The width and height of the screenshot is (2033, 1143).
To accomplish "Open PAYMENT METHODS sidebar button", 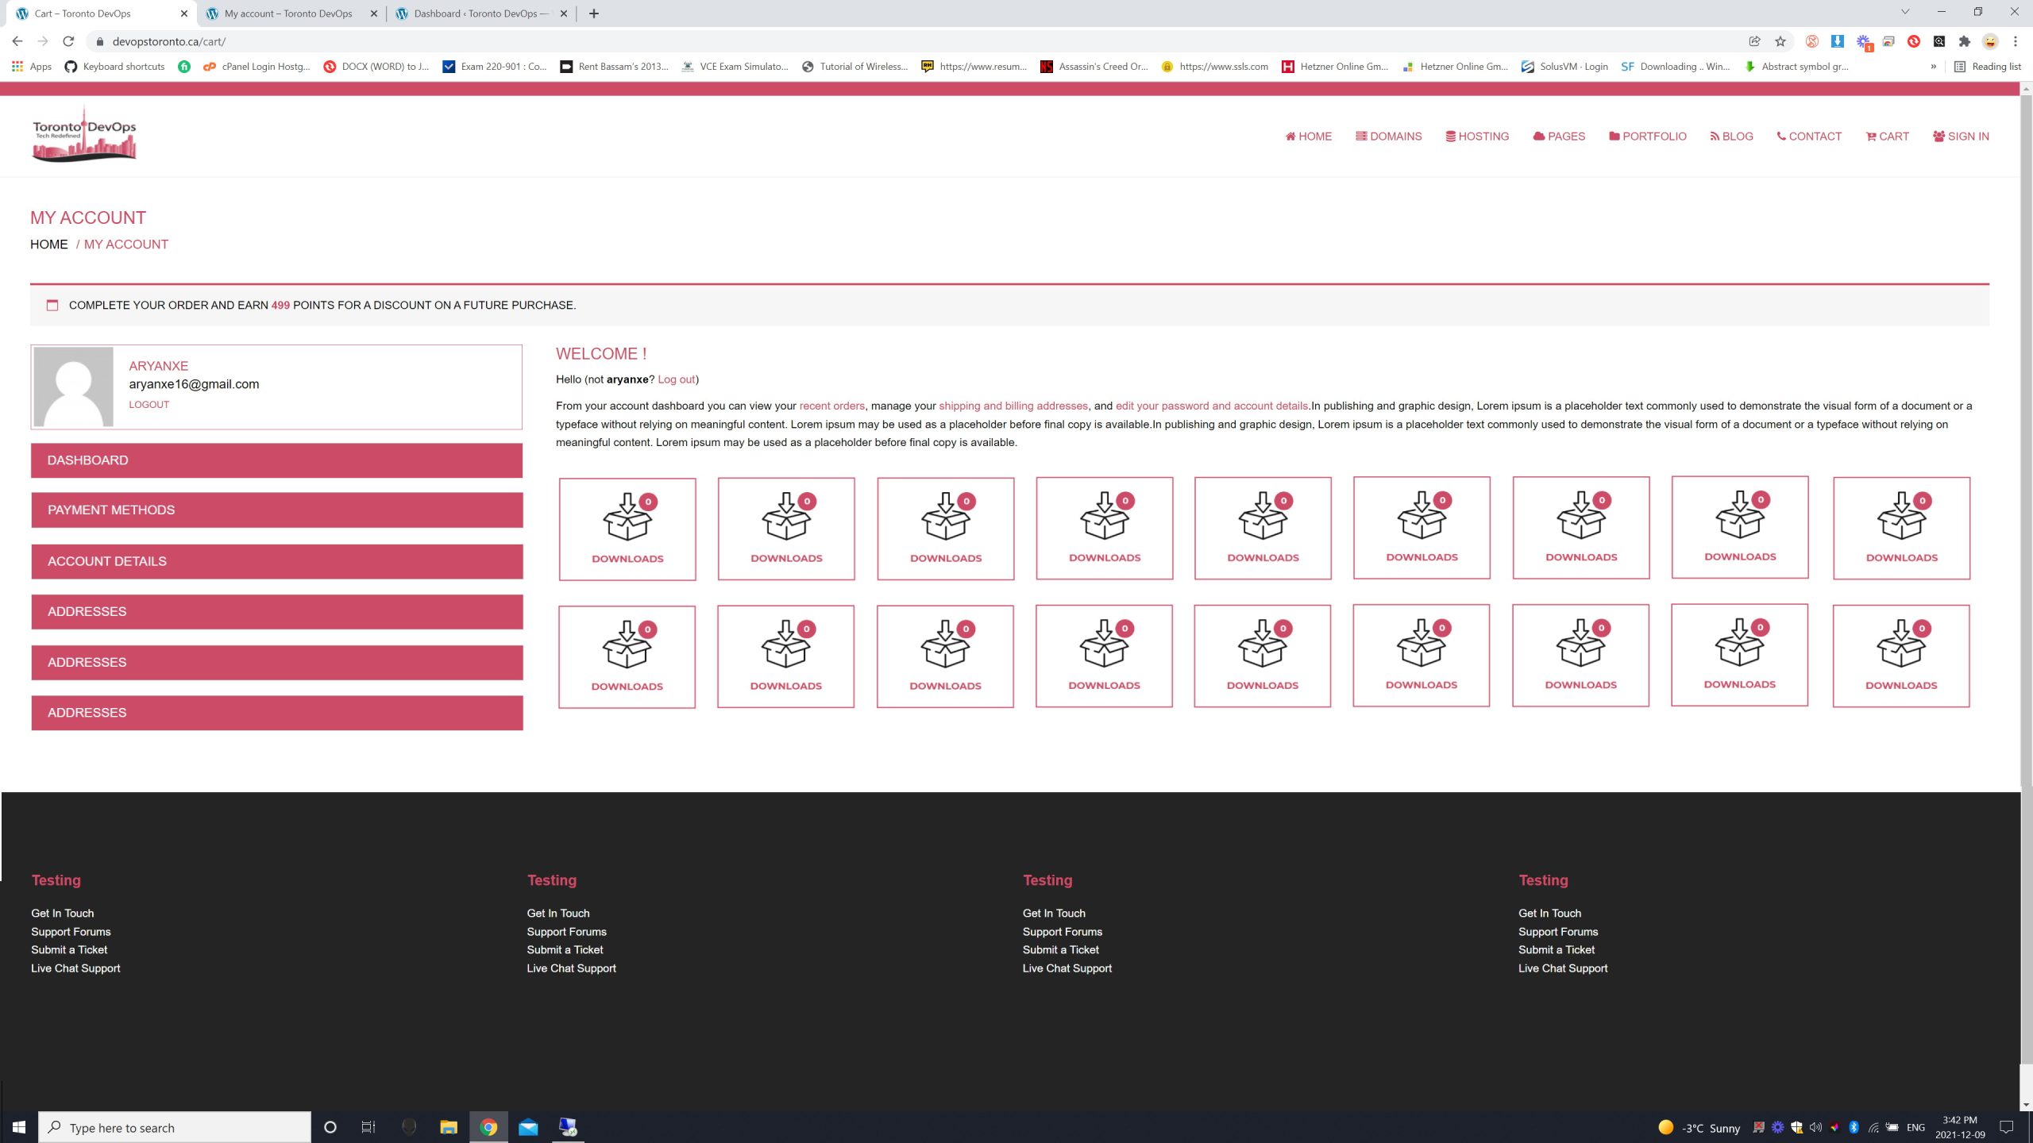I will point(276,510).
